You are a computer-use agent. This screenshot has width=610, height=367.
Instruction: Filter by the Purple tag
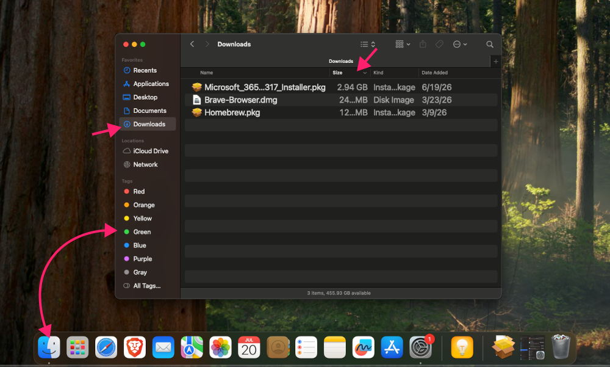pyautogui.click(x=148, y=259)
